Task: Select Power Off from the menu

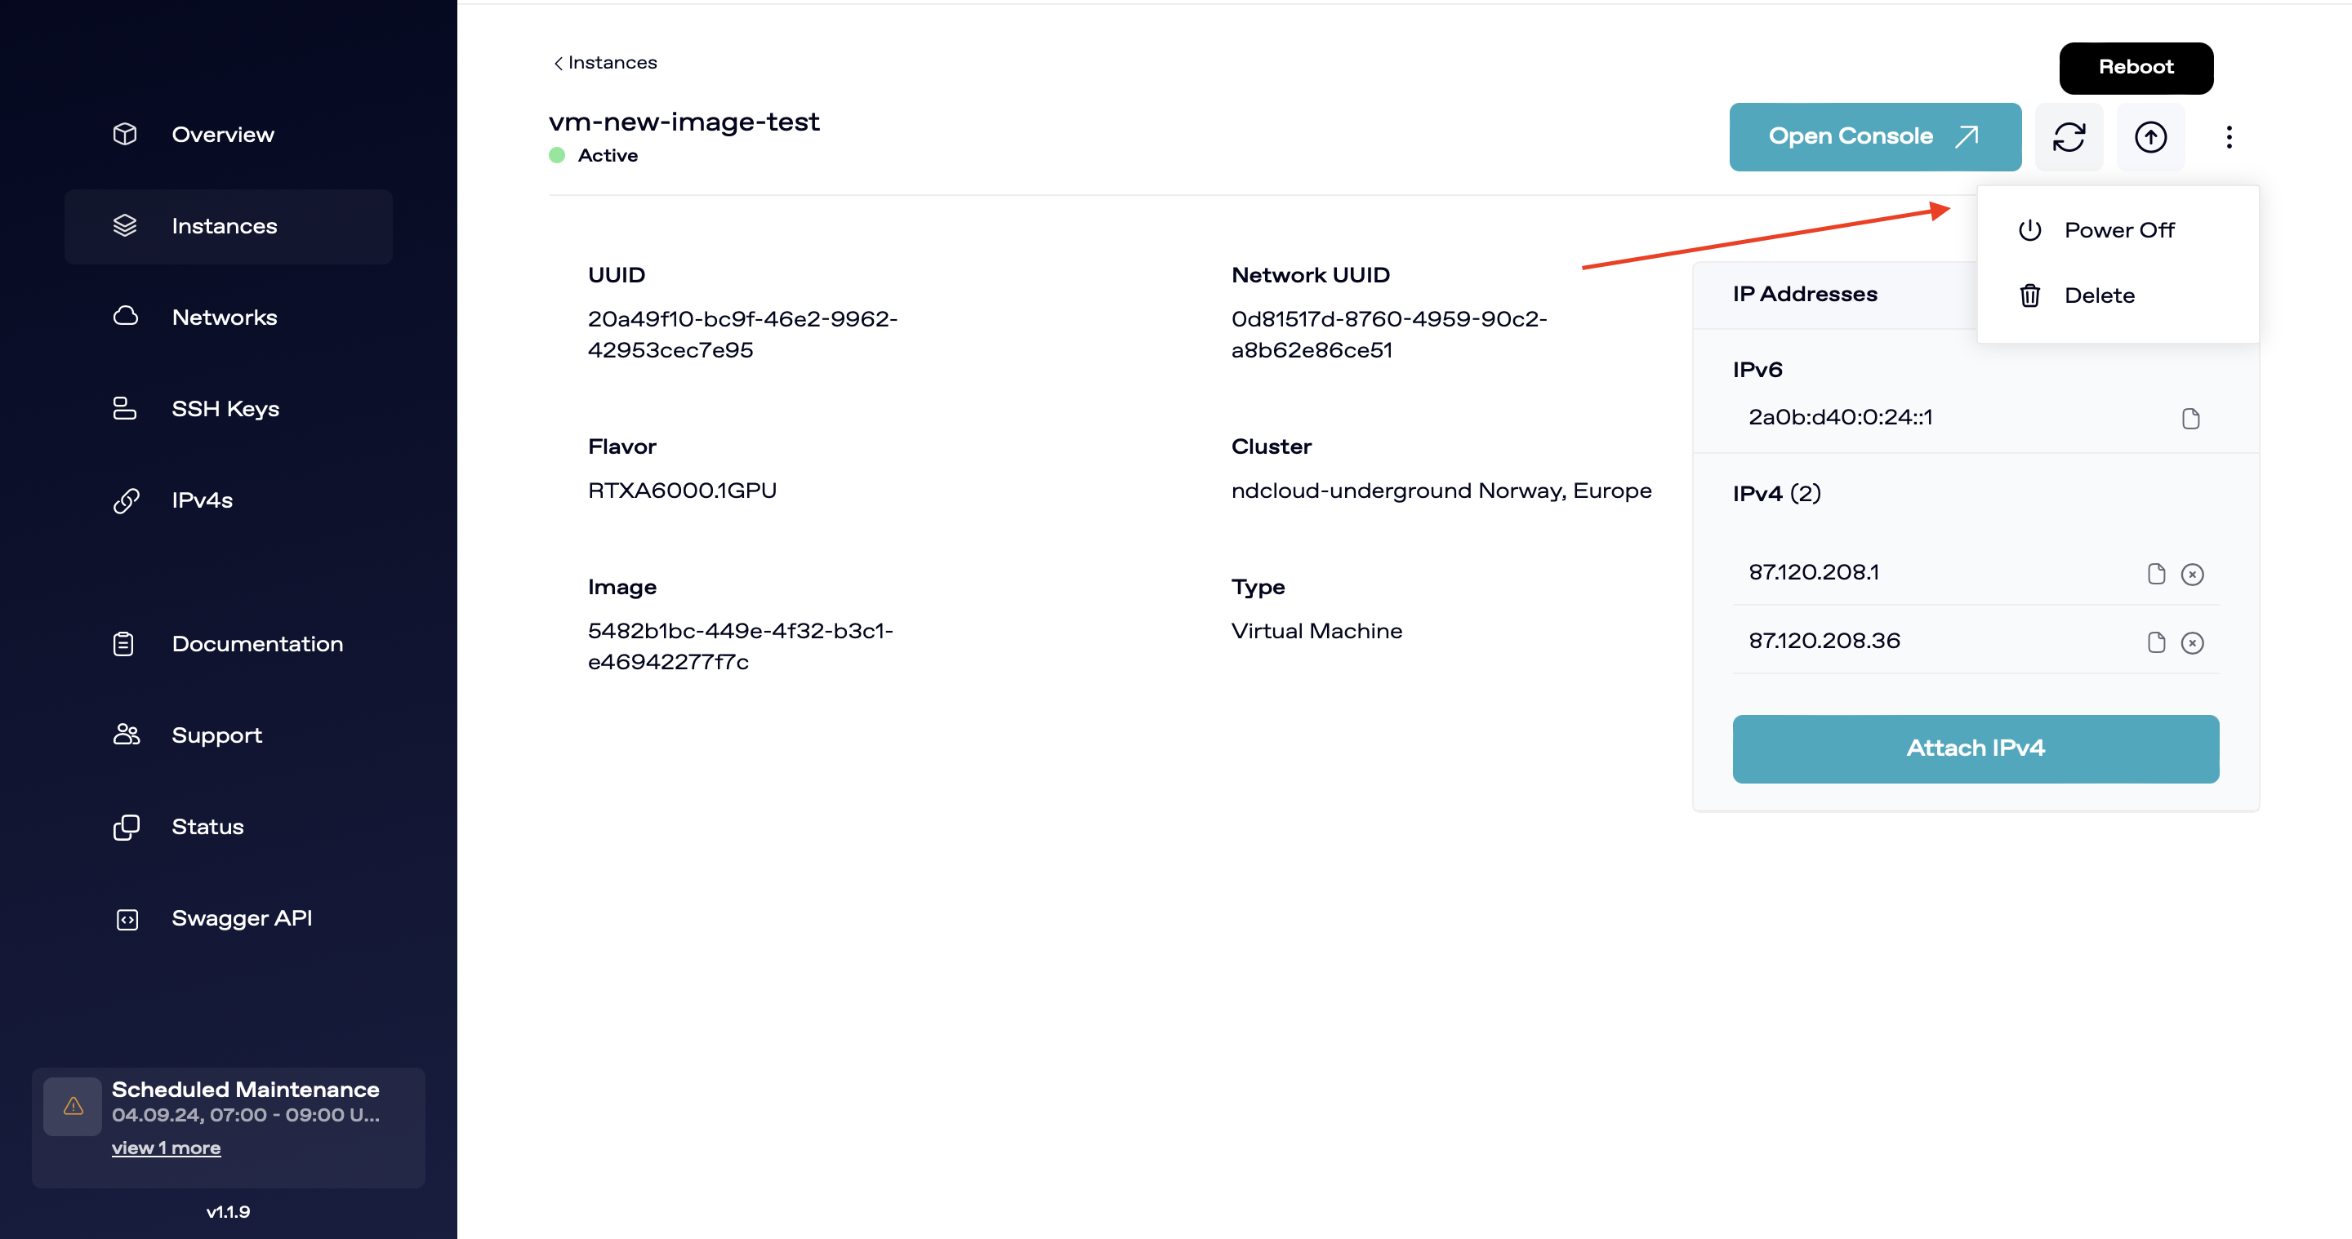Action: pyautogui.click(x=2120, y=230)
